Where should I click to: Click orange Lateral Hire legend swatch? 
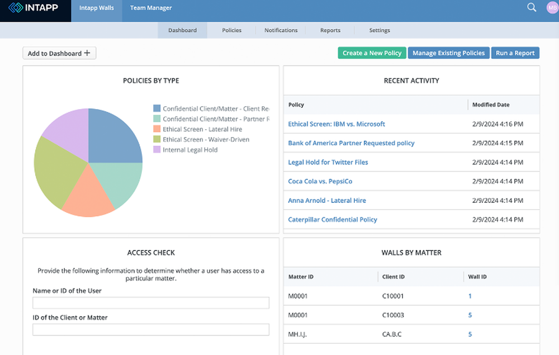(x=157, y=129)
